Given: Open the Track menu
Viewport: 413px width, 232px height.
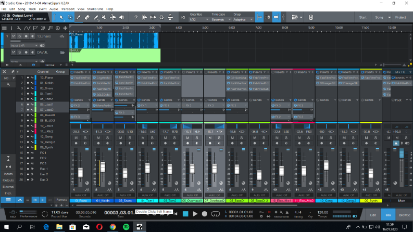Looking at the screenshot, I should point(32,9).
